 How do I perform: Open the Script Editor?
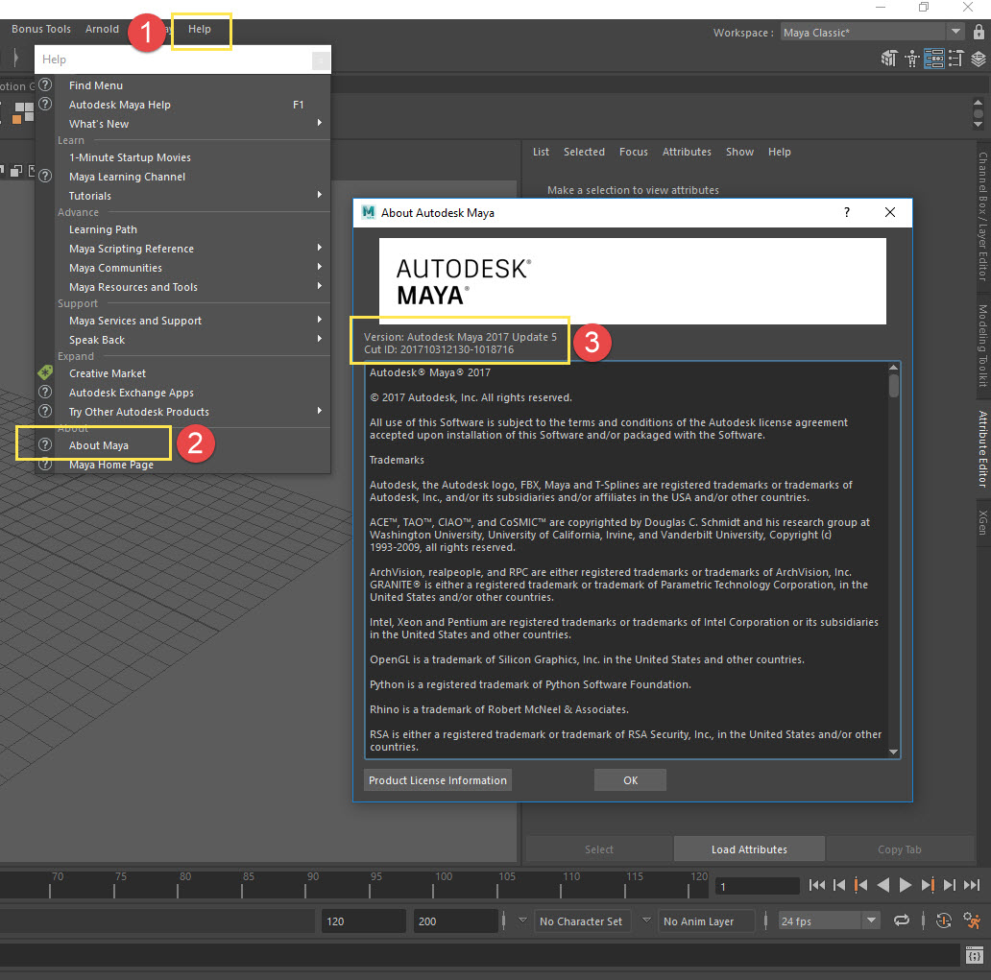pyautogui.click(x=975, y=955)
